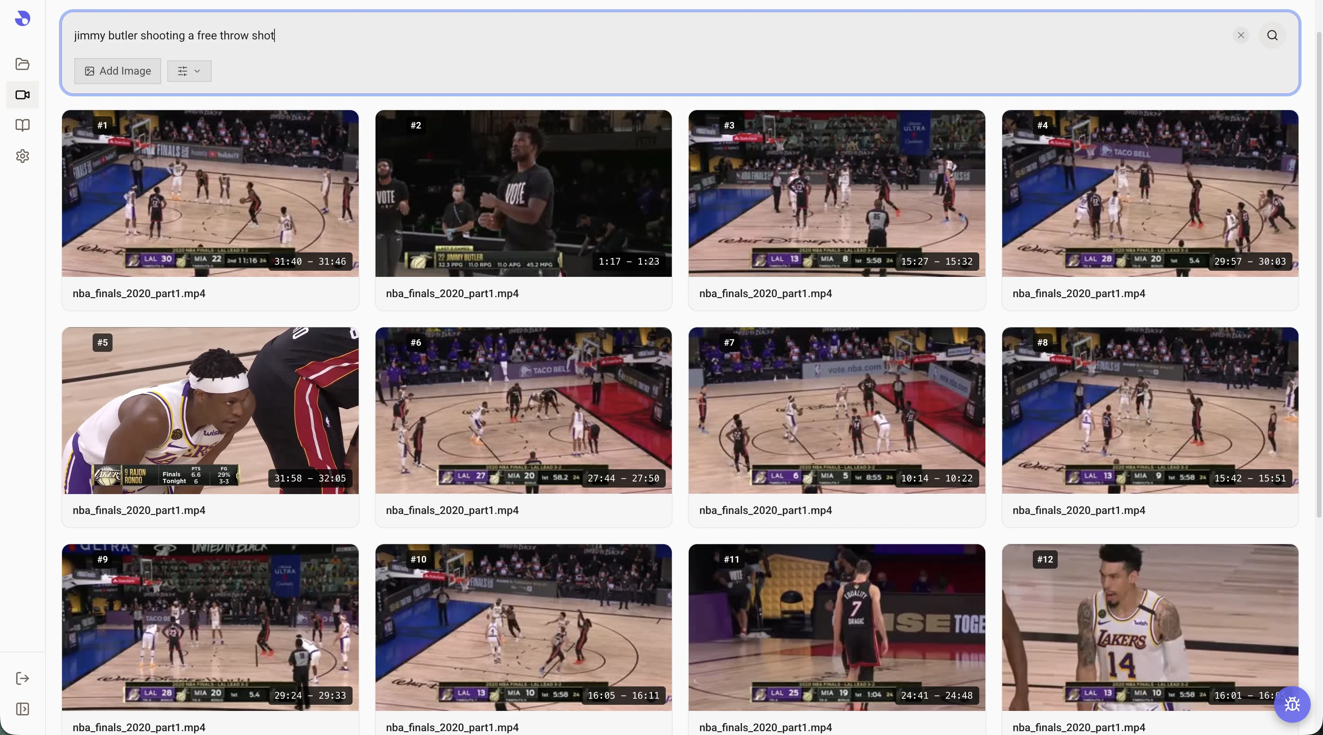The width and height of the screenshot is (1323, 735).
Task: Click the app logo in sidebar
Action: tap(22, 18)
